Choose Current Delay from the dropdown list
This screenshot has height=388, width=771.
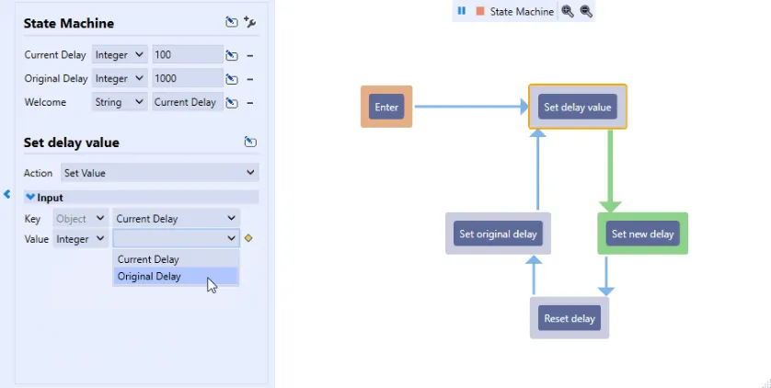pos(176,259)
